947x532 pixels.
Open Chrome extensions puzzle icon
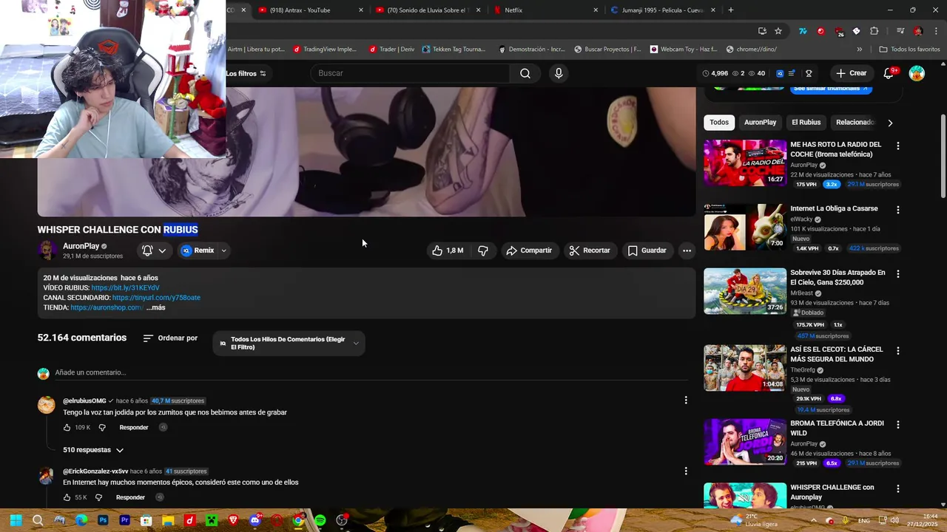coord(874,31)
